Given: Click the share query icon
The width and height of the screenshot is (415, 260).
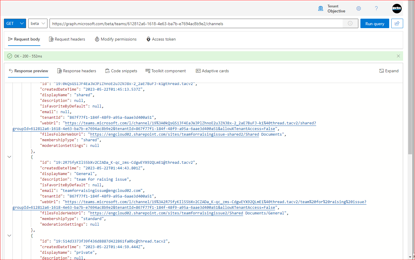Looking at the screenshot, I should 397,23.
